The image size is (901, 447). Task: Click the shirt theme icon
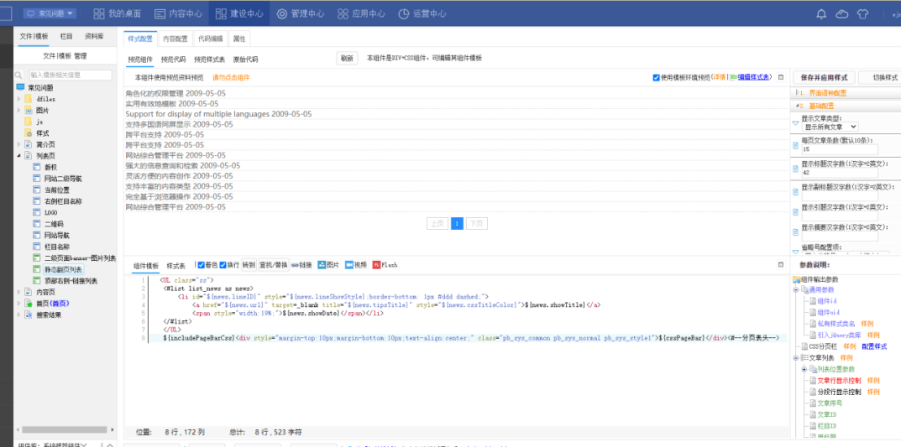coord(862,13)
